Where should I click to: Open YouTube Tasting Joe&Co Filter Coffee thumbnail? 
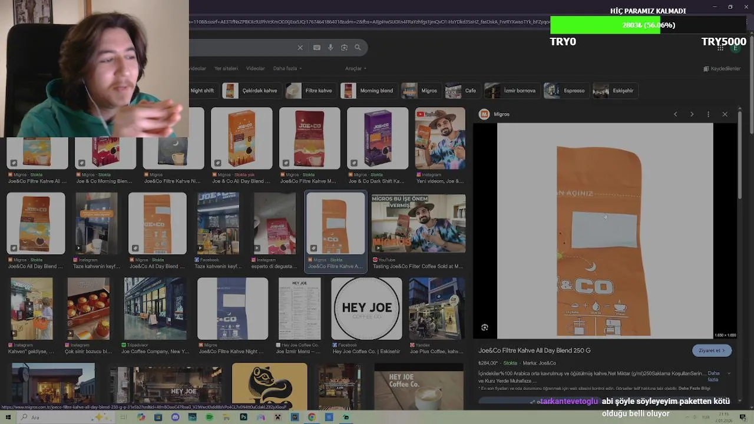[x=418, y=224]
